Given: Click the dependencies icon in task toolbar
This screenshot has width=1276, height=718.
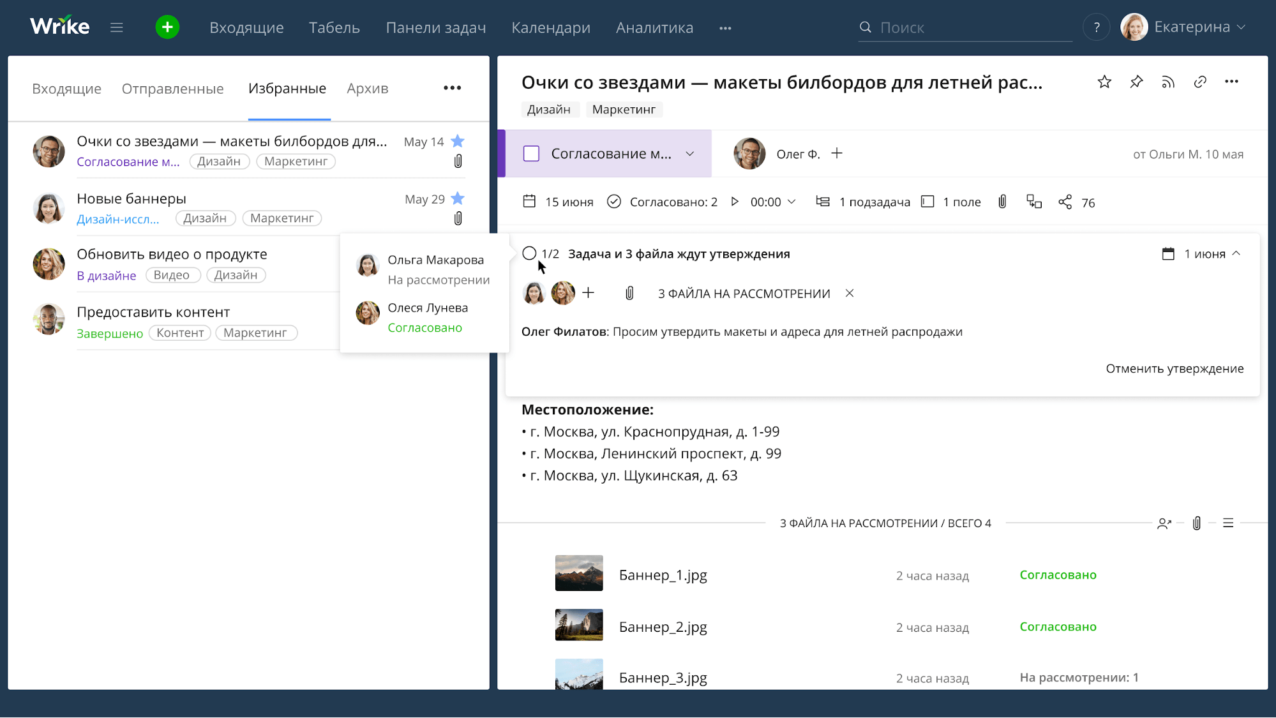Looking at the screenshot, I should click(1033, 202).
